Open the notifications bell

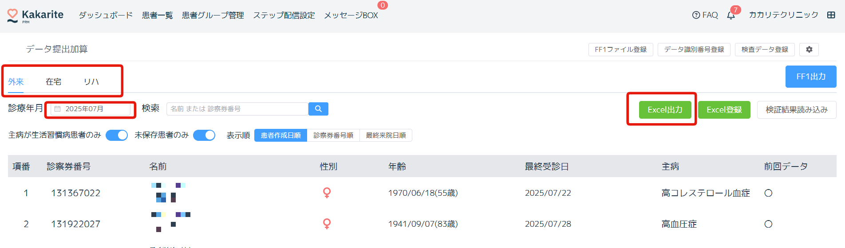point(731,15)
